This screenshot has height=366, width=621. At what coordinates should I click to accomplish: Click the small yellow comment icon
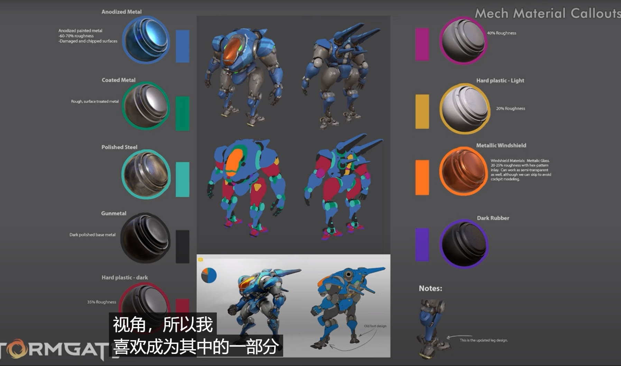(201, 260)
